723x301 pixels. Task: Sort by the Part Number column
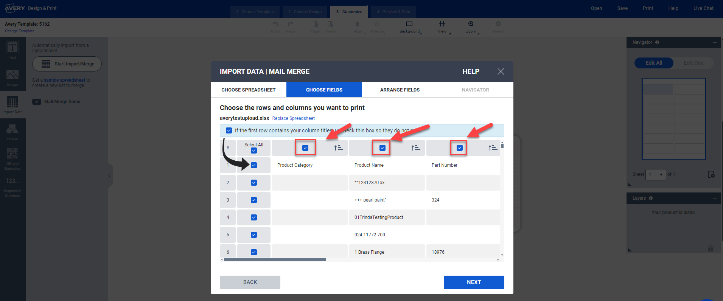[x=493, y=148]
